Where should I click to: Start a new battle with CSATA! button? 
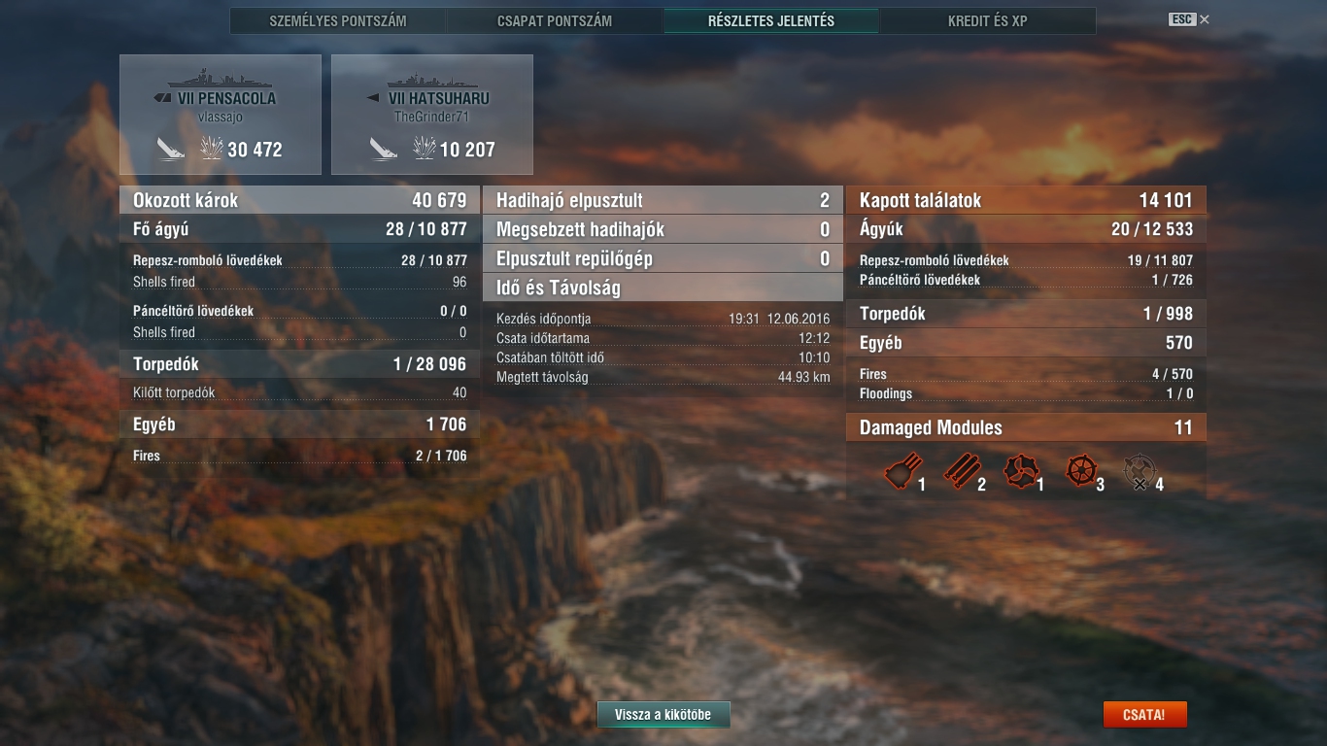(1144, 715)
